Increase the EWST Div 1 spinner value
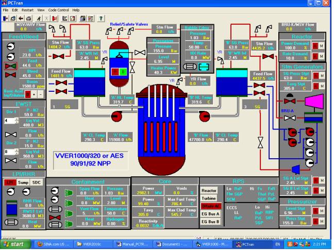The width and height of the screenshot is (334, 250). [16, 119]
